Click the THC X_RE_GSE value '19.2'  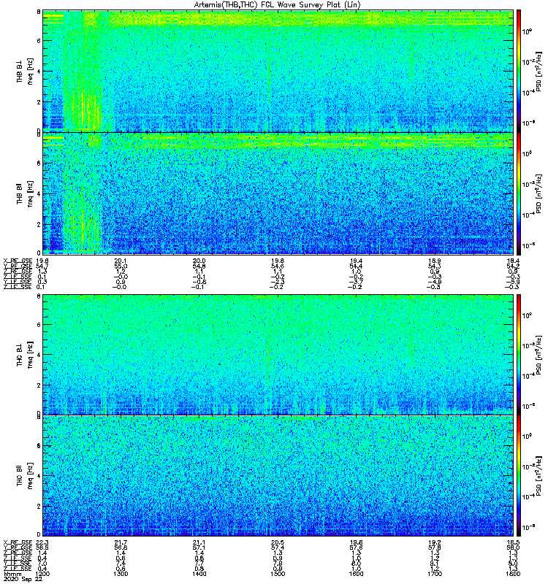[435, 542]
